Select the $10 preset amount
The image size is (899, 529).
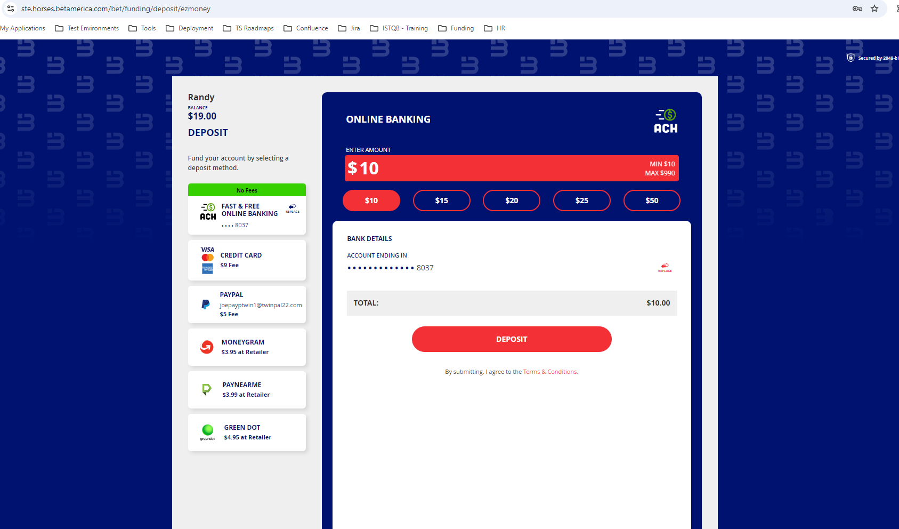click(x=371, y=201)
